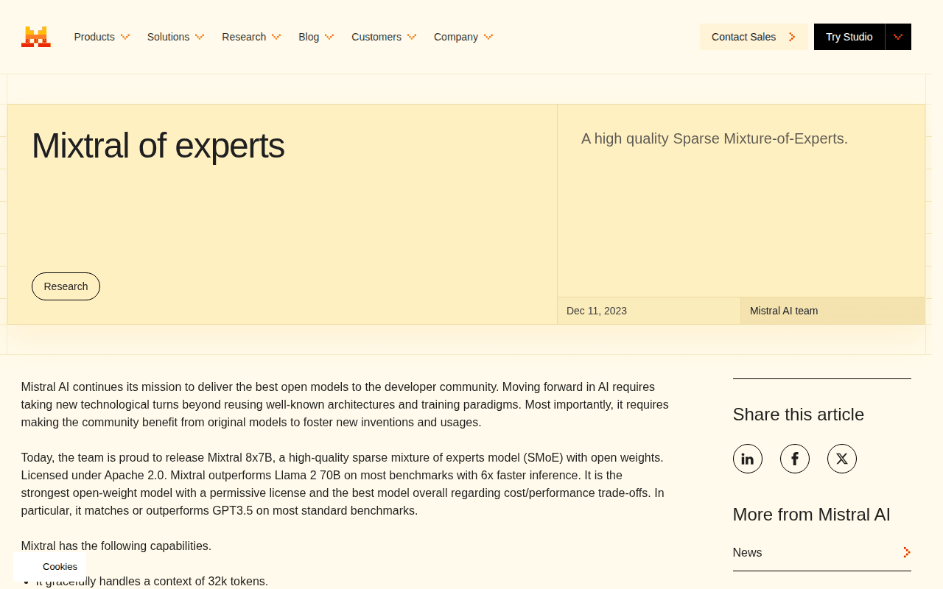Image resolution: width=943 pixels, height=589 pixels.
Task: Open the News link in sidebar
Action: (822, 553)
